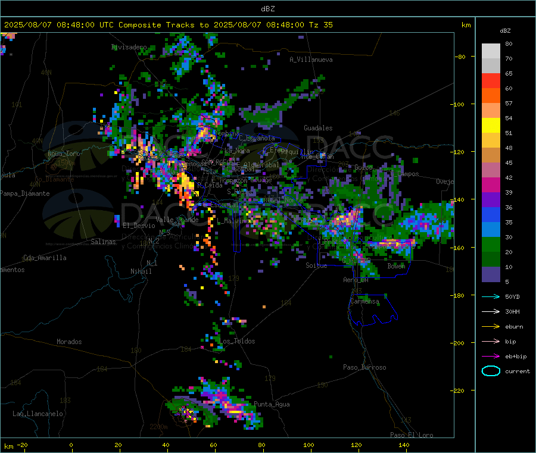Click the Bowen map label
Viewport: 536px width, 453px height.
pos(396,265)
